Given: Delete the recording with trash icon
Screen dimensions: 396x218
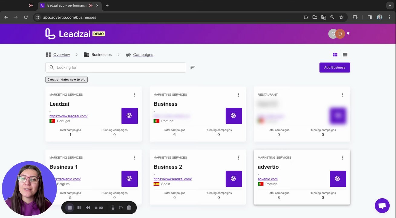Looking at the screenshot, I should [x=129, y=208].
